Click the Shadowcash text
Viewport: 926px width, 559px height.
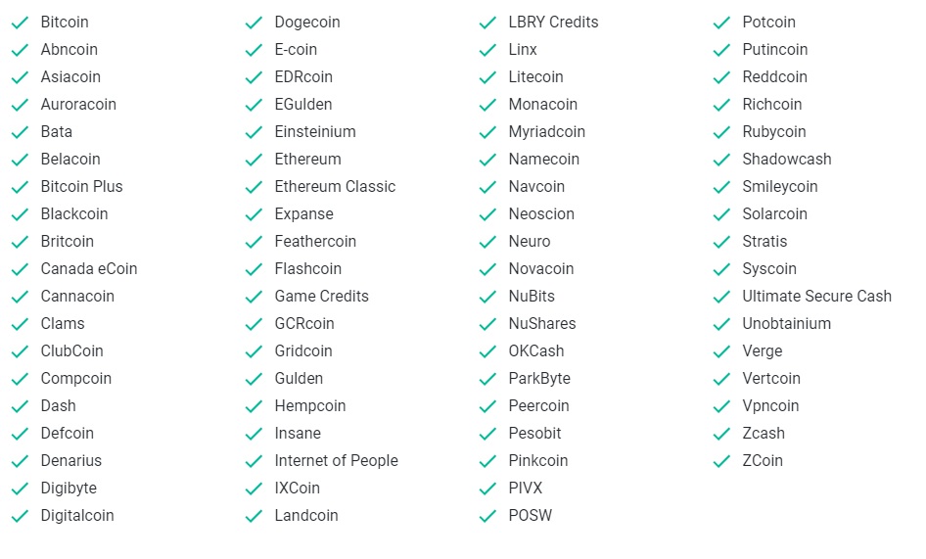pos(787,159)
